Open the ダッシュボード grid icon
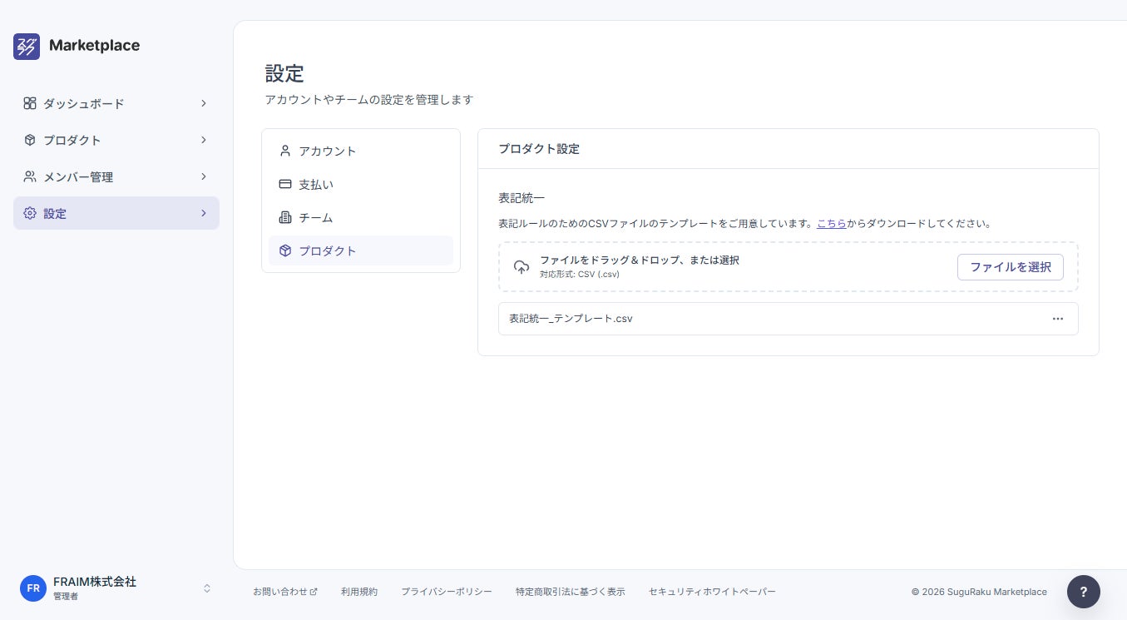This screenshot has width=1127, height=620. (30, 103)
